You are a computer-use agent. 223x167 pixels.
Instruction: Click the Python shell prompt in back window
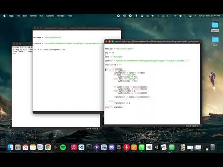(x=14, y=53)
